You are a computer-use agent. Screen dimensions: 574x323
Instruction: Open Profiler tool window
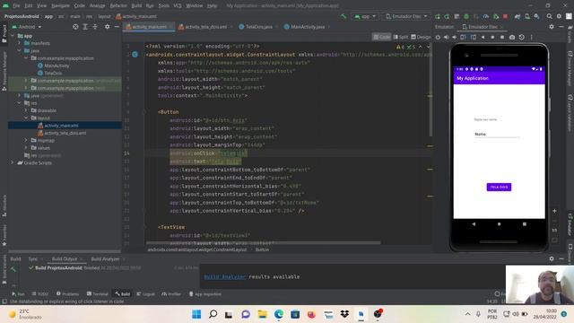171,293
